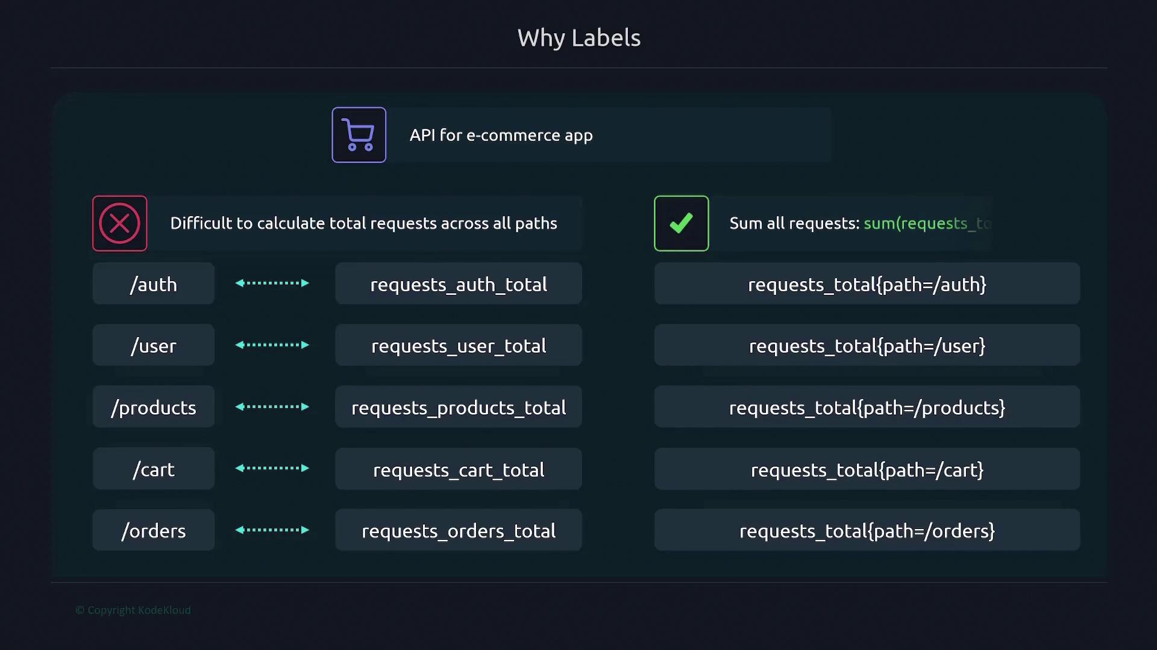
Task: Click the dotted arrow beside /orders
Action: [x=272, y=530]
